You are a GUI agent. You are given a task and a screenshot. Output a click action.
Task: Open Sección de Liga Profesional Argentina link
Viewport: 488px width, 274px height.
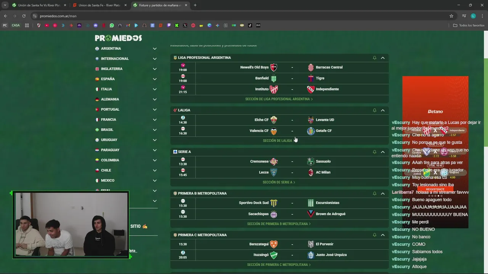(279, 99)
